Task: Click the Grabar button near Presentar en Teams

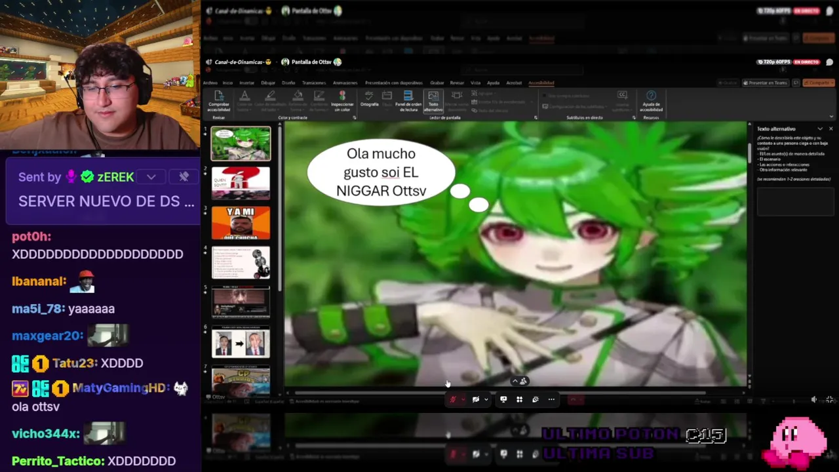Action: pos(727,83)
